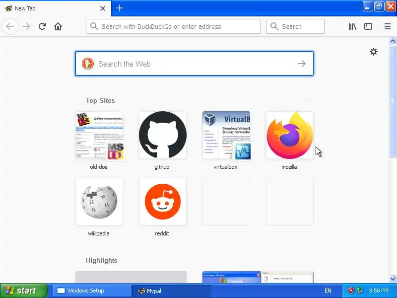Screen dimensions: 397x298
Task: Open the Windows Start menu
Action: tap(23, 291)
